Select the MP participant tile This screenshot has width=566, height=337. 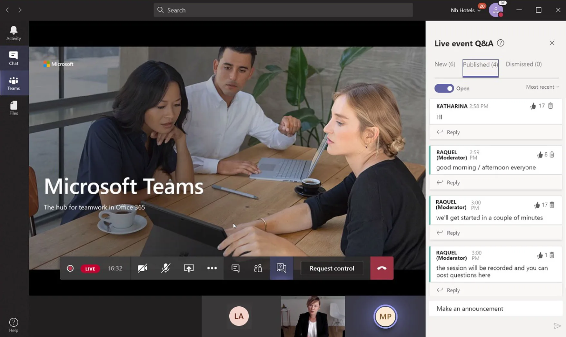click(x=385, y=316)
